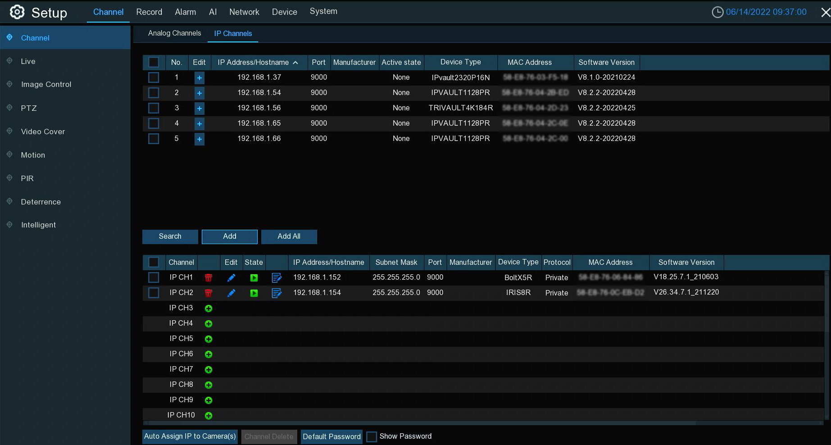Open Intelligent in the sidebar
Screen dimensions: 831x445
click(65, 225)
